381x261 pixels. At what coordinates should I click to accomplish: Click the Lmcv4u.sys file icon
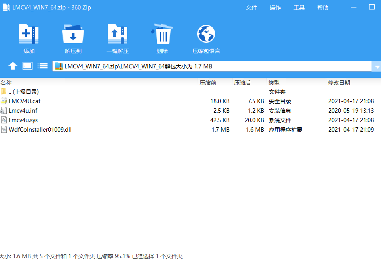point(4,120)
